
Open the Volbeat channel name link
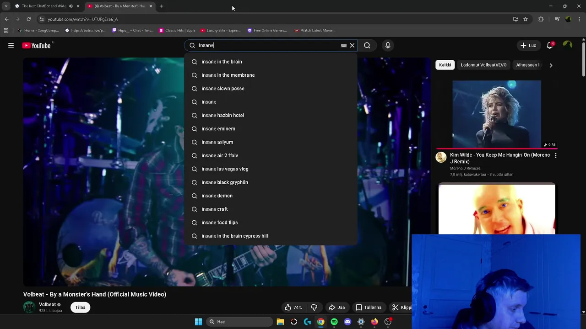[x=48, y=304]
